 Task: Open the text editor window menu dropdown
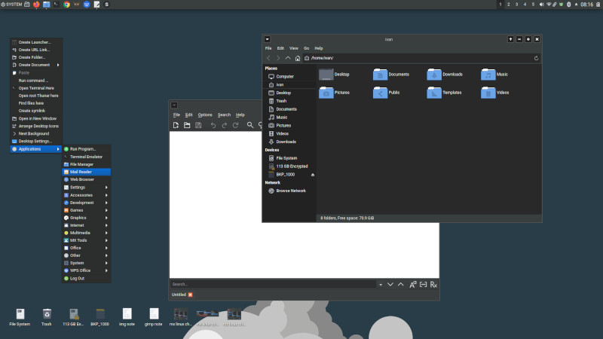click(x=174, y=105)
